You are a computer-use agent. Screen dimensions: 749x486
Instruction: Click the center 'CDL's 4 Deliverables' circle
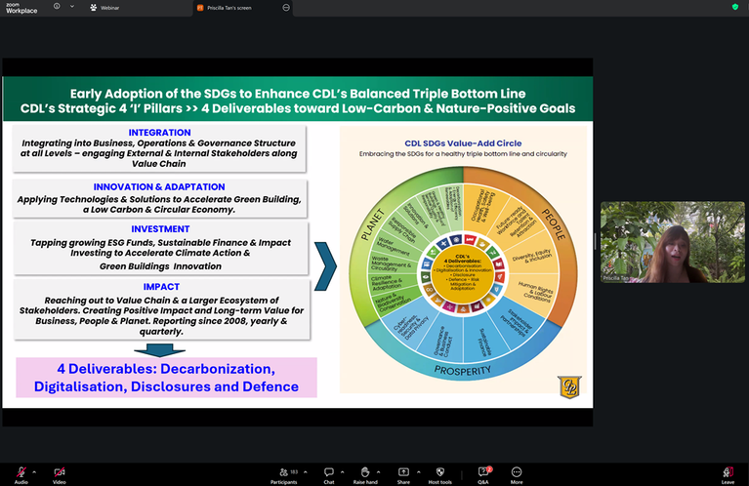(463, 272)
